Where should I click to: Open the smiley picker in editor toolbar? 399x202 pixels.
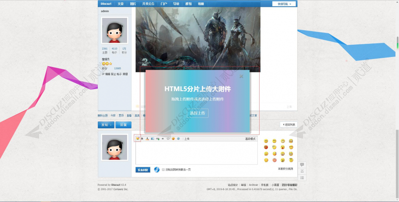pyautogui.click(x=173, y=138)
